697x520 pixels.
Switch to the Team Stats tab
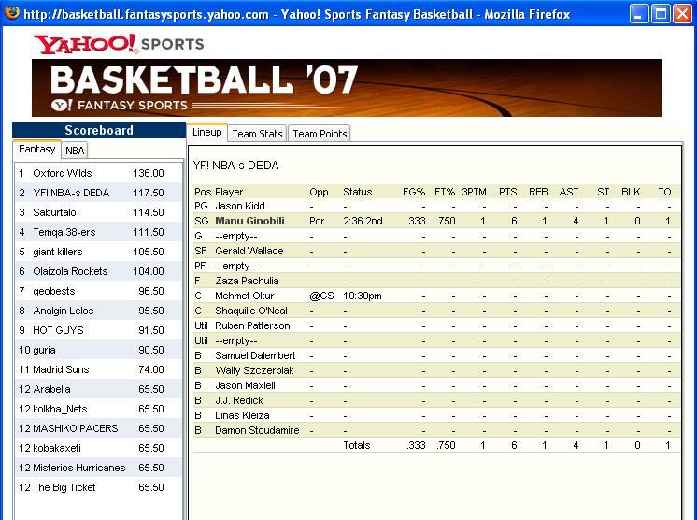coord(257,134)
